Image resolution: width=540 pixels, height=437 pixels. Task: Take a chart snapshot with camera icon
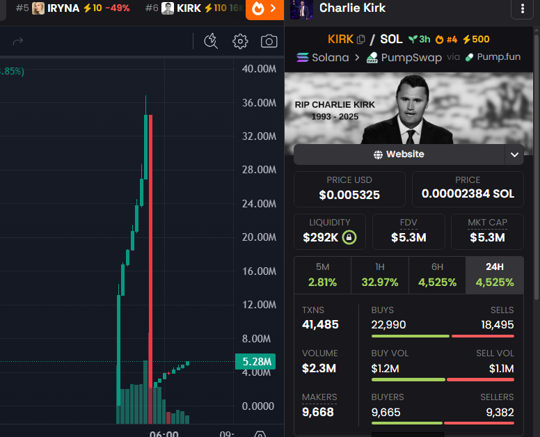[x=269, y=41]
